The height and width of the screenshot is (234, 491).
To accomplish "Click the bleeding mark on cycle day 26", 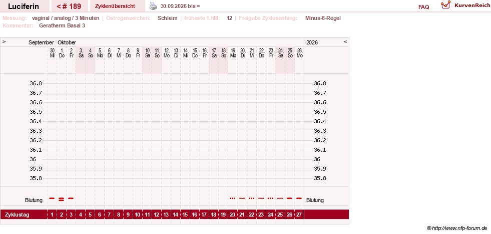I will pyautogui.click(x=290, y=198).
